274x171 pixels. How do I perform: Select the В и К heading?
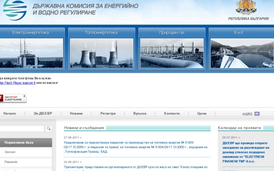pyautogui.click(x=238, y=32)
